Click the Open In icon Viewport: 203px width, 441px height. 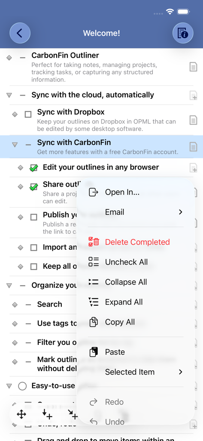click(x=94, y=192)
